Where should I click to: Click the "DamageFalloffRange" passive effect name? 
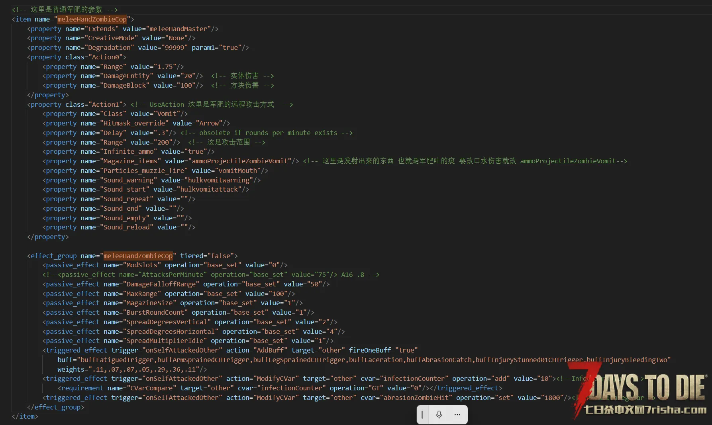[x=161, y=284]
